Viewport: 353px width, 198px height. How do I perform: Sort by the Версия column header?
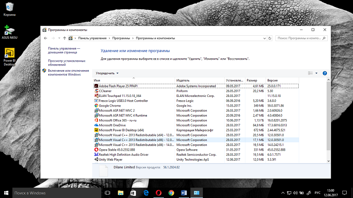click(x=282, y=80)
